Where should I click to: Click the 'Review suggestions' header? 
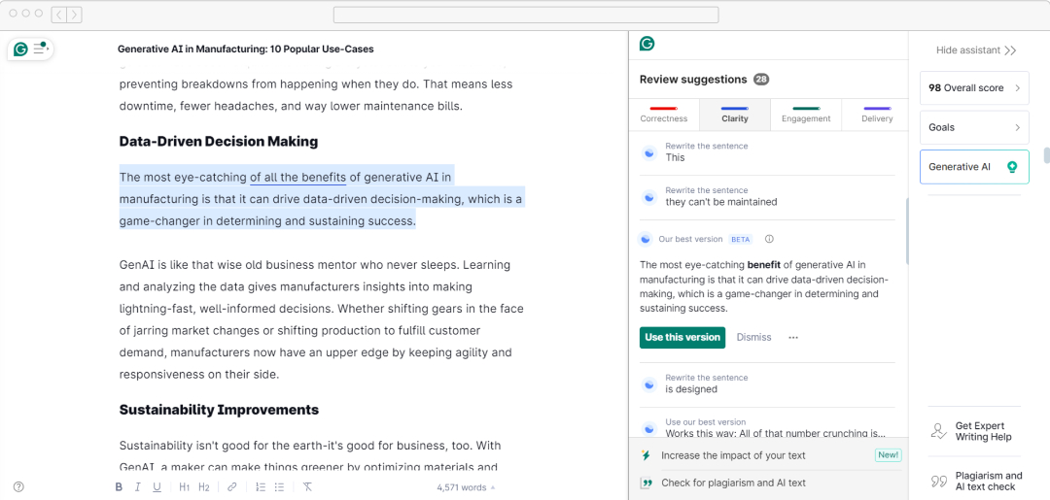pos(693,80)
